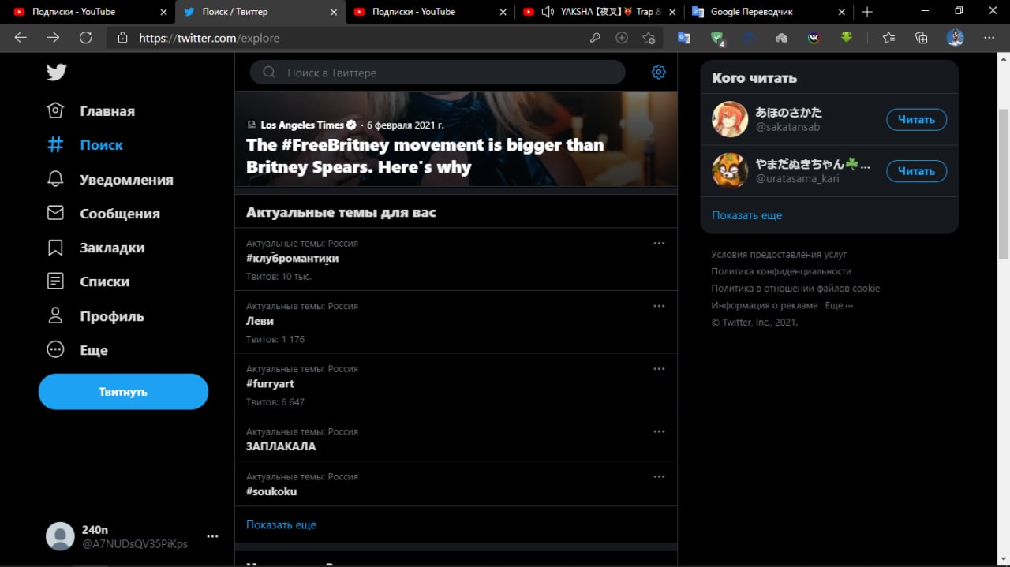Open the #FreeBritney Los Angeles Times headline
Image resolution: width=1010 pixels, height=567 pixels.
[426, 155]
